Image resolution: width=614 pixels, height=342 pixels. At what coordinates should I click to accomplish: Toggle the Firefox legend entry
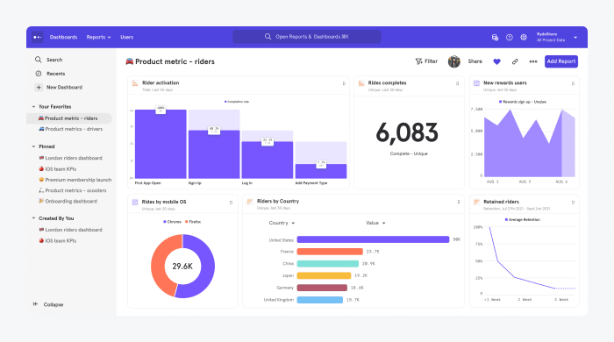193,222
